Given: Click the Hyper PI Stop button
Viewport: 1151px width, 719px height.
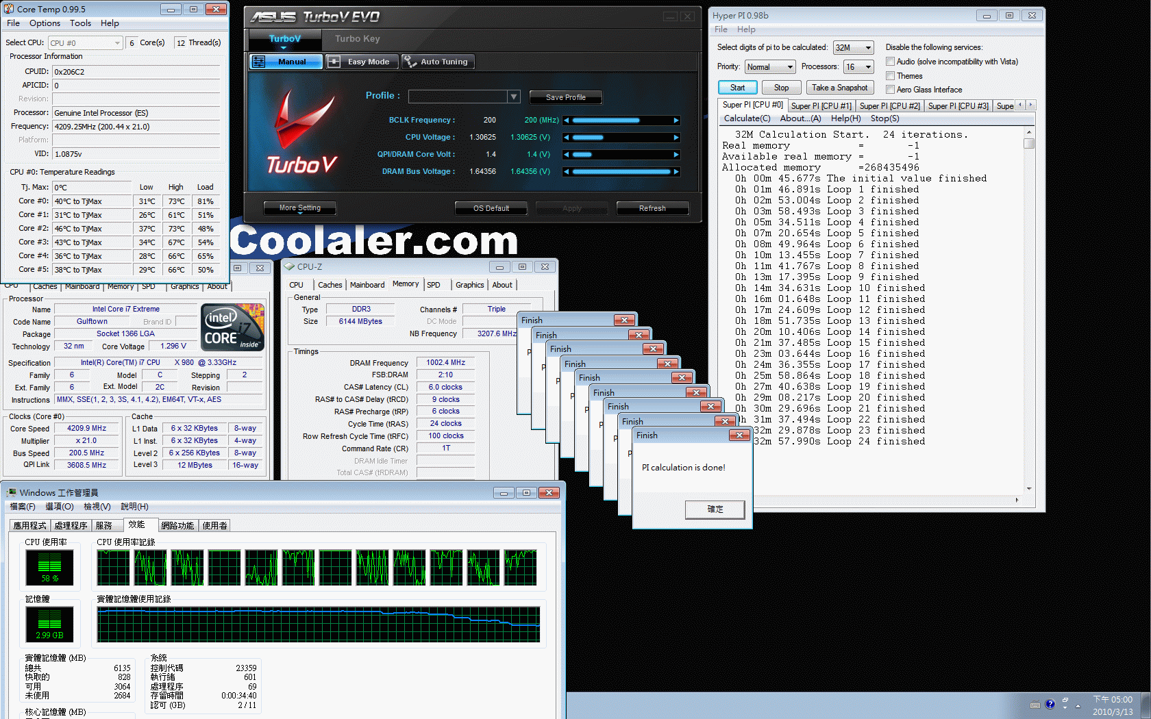Looking at the screenshot, I should (x=781, y=88).
